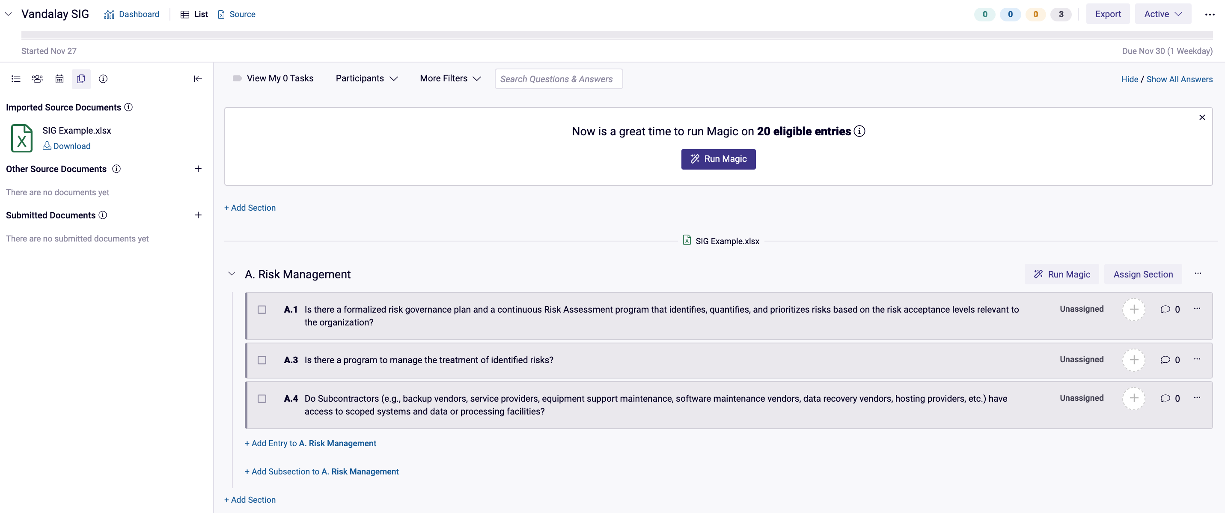The image size is (1225, 513).
Task: Open the Participants filter dropdown
Action: [367, 78]
